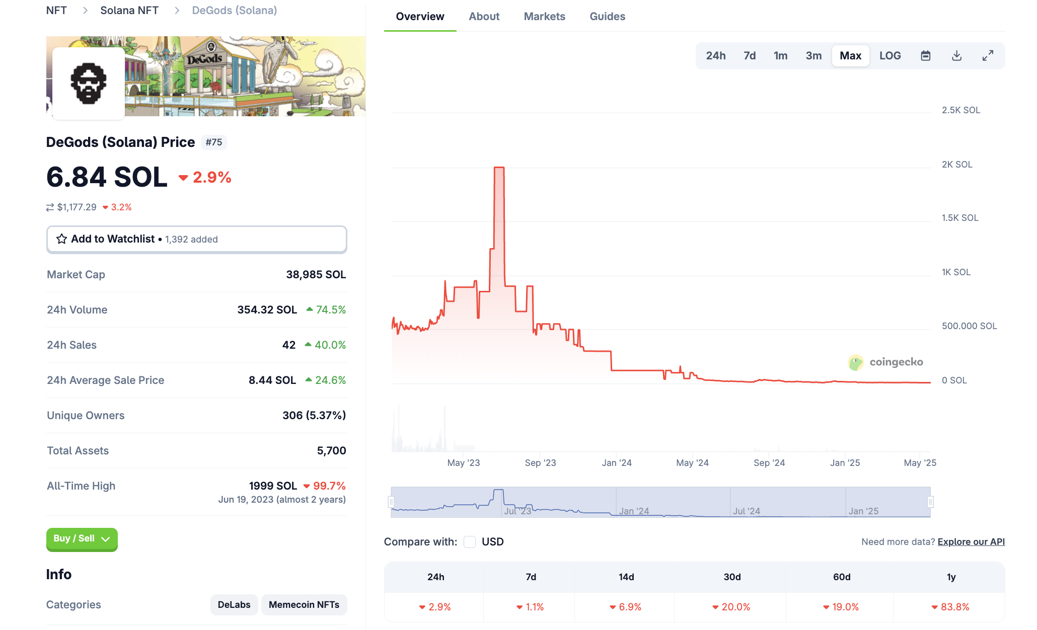Expand chart to fullscreen view
Image resolution: width=1037 pixels, height=630 pixels.
click(988, 56)
